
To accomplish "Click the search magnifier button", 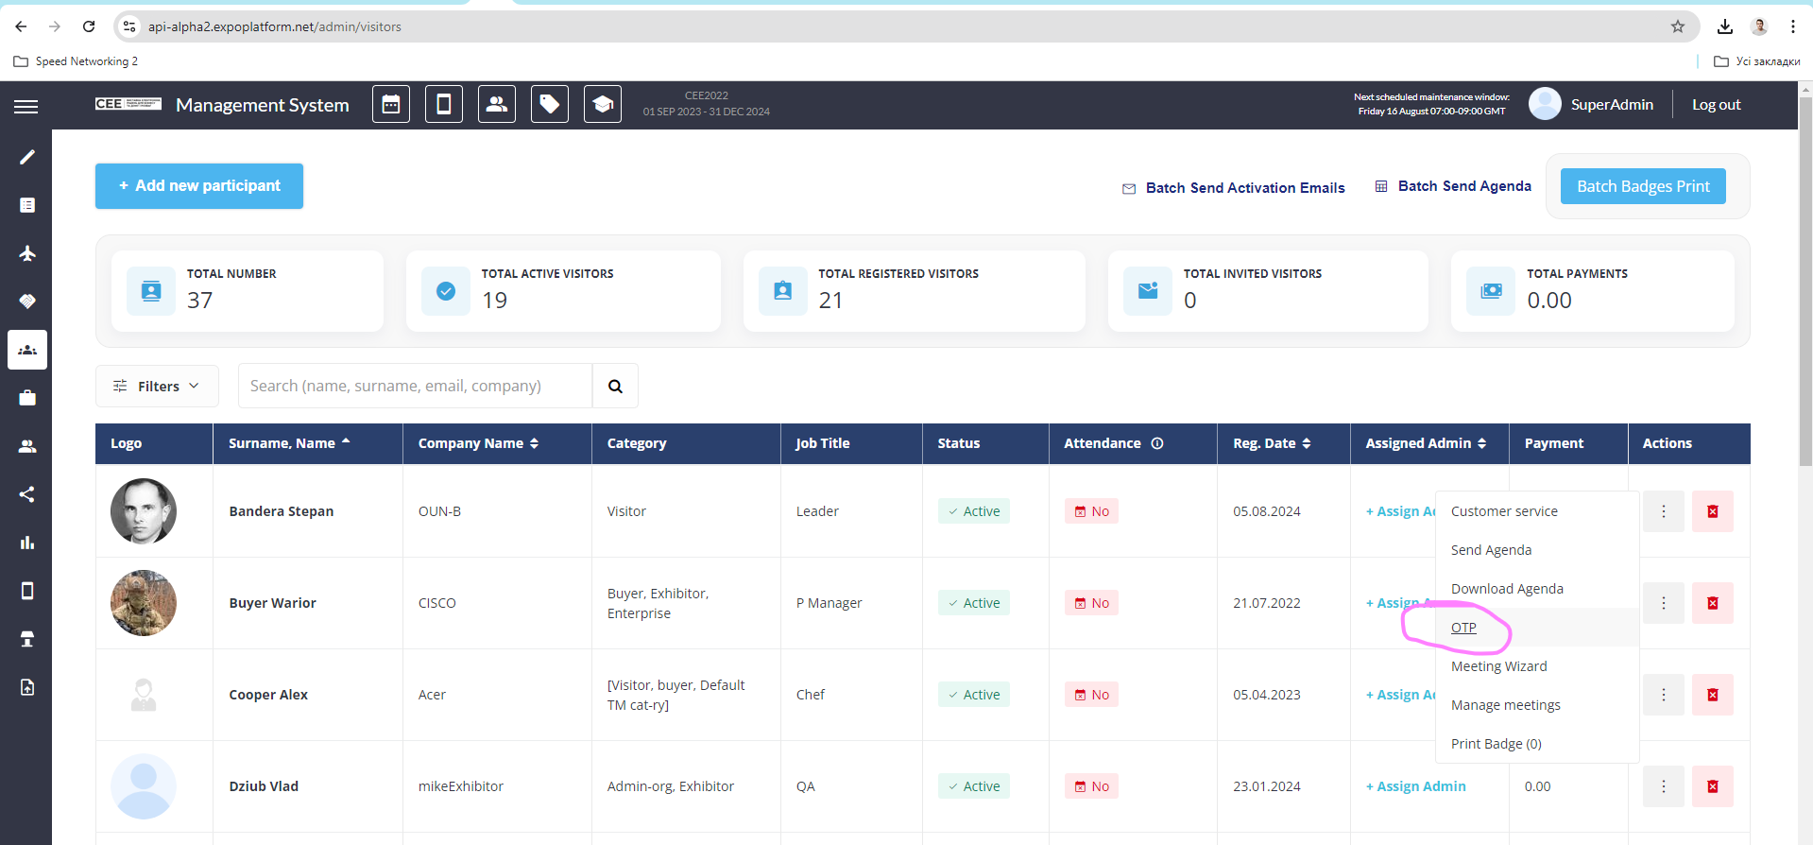I will pyautogui.click(x=615, y=386).
